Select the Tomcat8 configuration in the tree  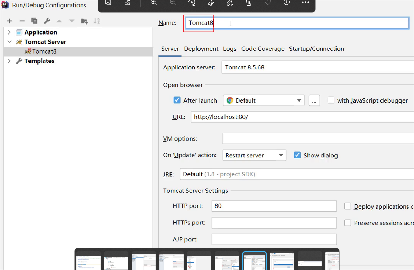[78, 51]
